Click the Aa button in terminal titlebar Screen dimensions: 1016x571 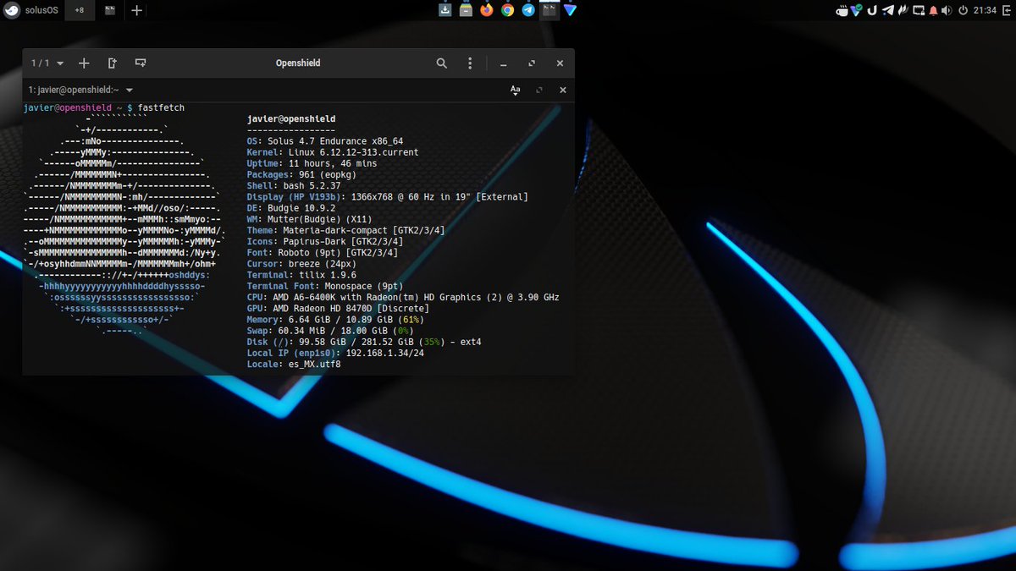(x=515, y=90)
